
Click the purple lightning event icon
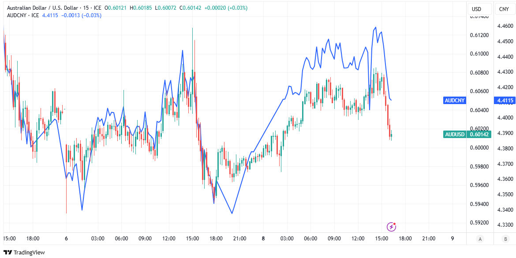(x=391, y=227)
